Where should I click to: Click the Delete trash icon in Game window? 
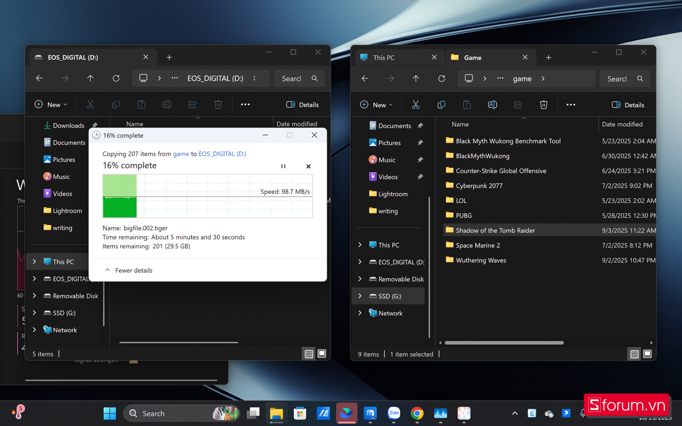543,105
